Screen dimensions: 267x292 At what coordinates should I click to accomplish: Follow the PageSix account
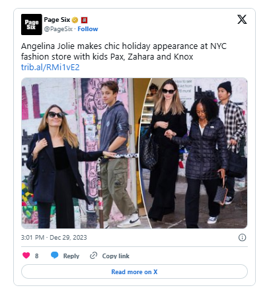pyautogui.click(x=88, y=29)
